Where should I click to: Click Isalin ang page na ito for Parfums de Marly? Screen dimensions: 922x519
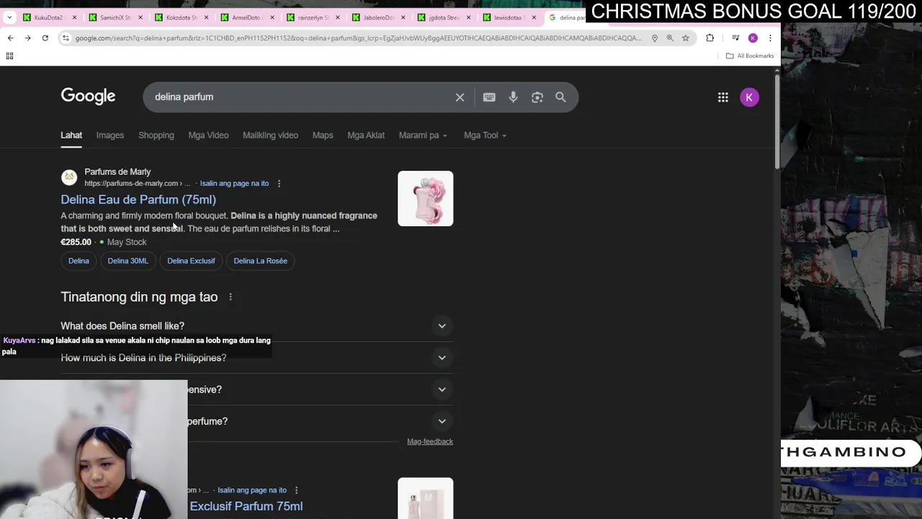[x=234, y=184]
